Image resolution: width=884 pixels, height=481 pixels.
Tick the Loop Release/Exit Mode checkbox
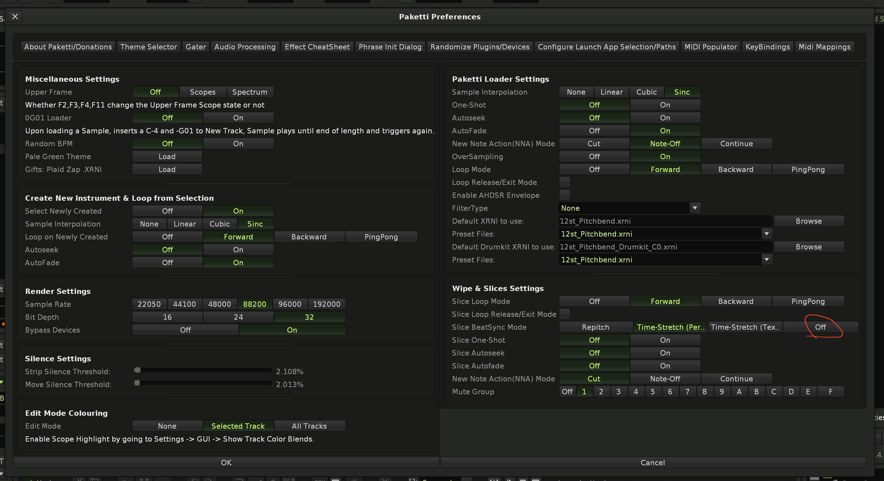point(565,182)
